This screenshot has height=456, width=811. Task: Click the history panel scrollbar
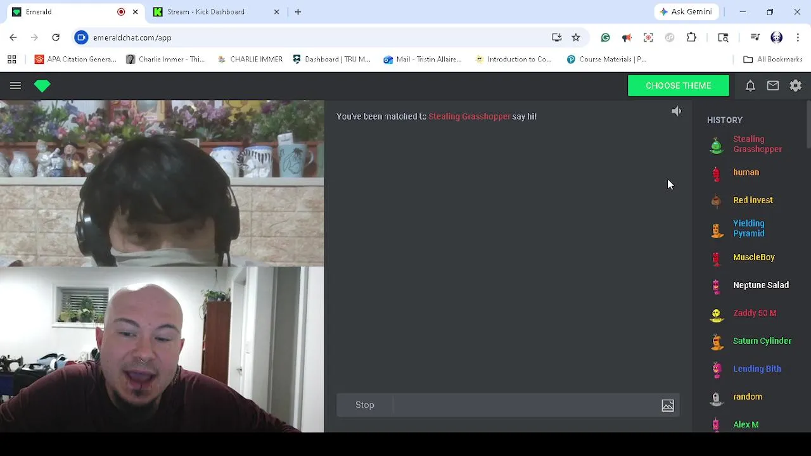point(808,125)
